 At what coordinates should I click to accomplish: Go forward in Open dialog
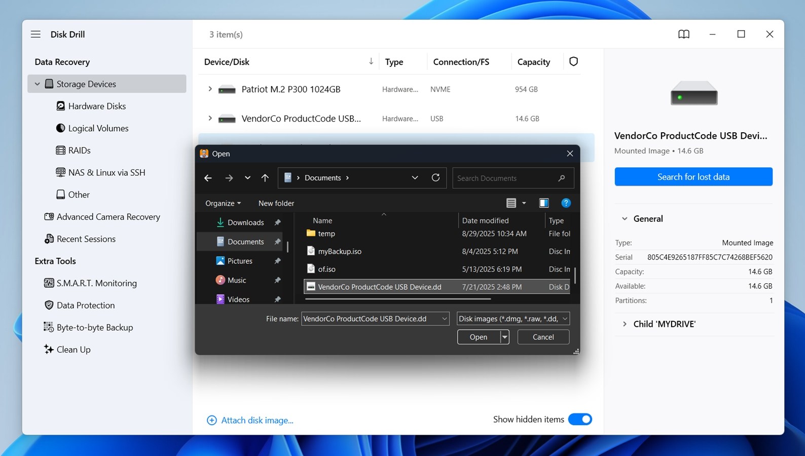coord(229,178)
